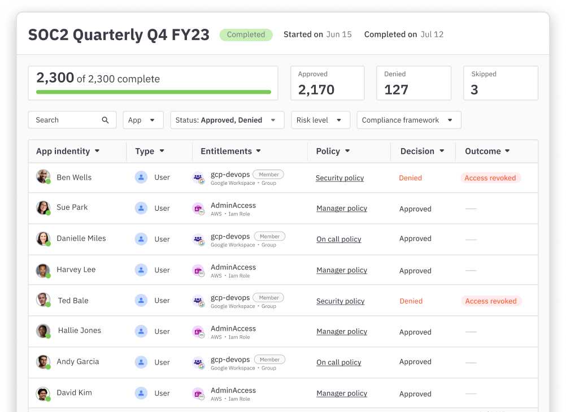Click Ted Bale's profile avatar
Viewport: 566px width, 412px height.
(x=43, y=300)
